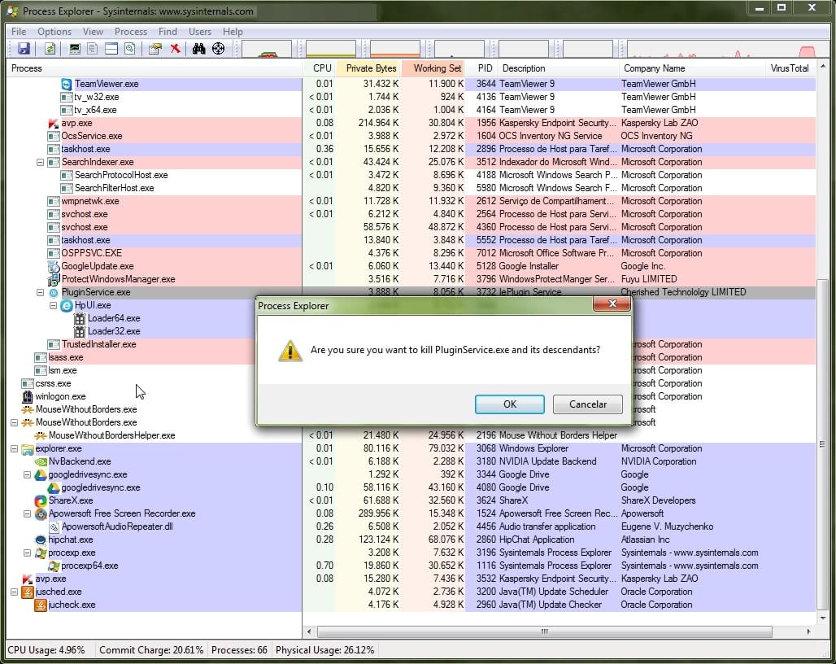Click the winlogon.exe process icon

click(x=27, y=396)
